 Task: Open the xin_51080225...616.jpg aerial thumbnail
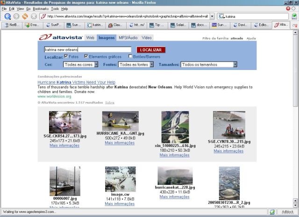pos(175,127)
